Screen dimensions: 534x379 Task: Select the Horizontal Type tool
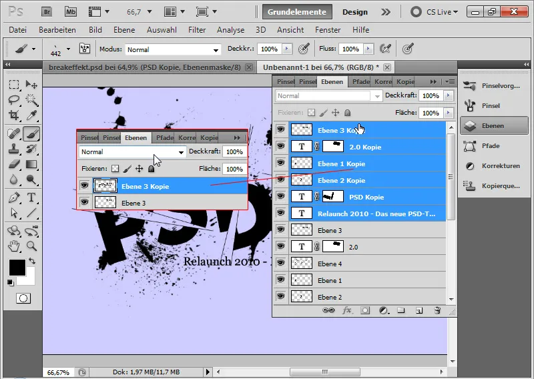(x=31, y=198)
